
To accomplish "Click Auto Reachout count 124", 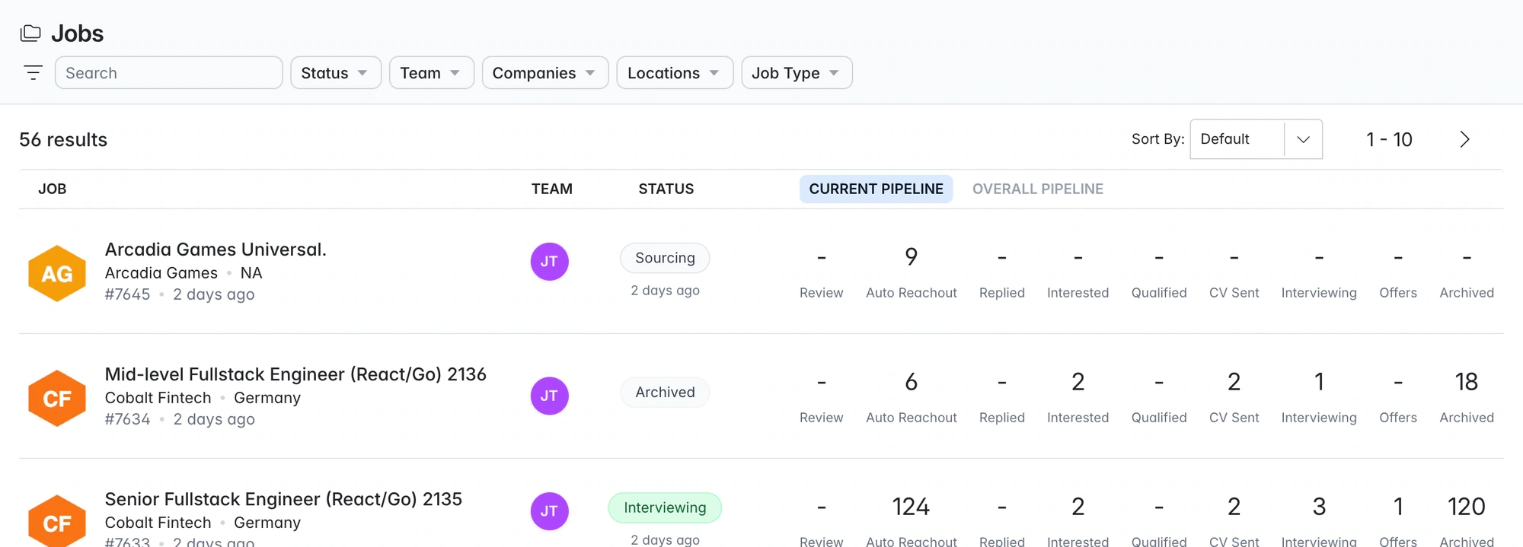I will coord(911,507).
